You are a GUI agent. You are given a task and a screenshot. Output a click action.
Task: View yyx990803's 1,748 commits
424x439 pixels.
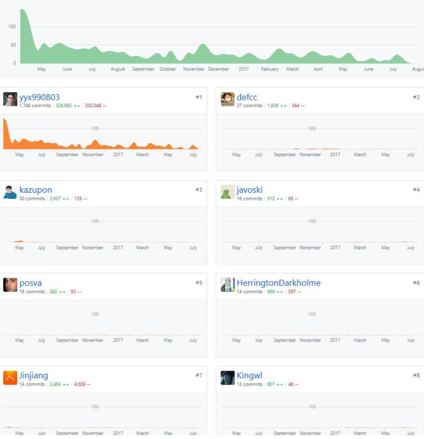point(35,106)
